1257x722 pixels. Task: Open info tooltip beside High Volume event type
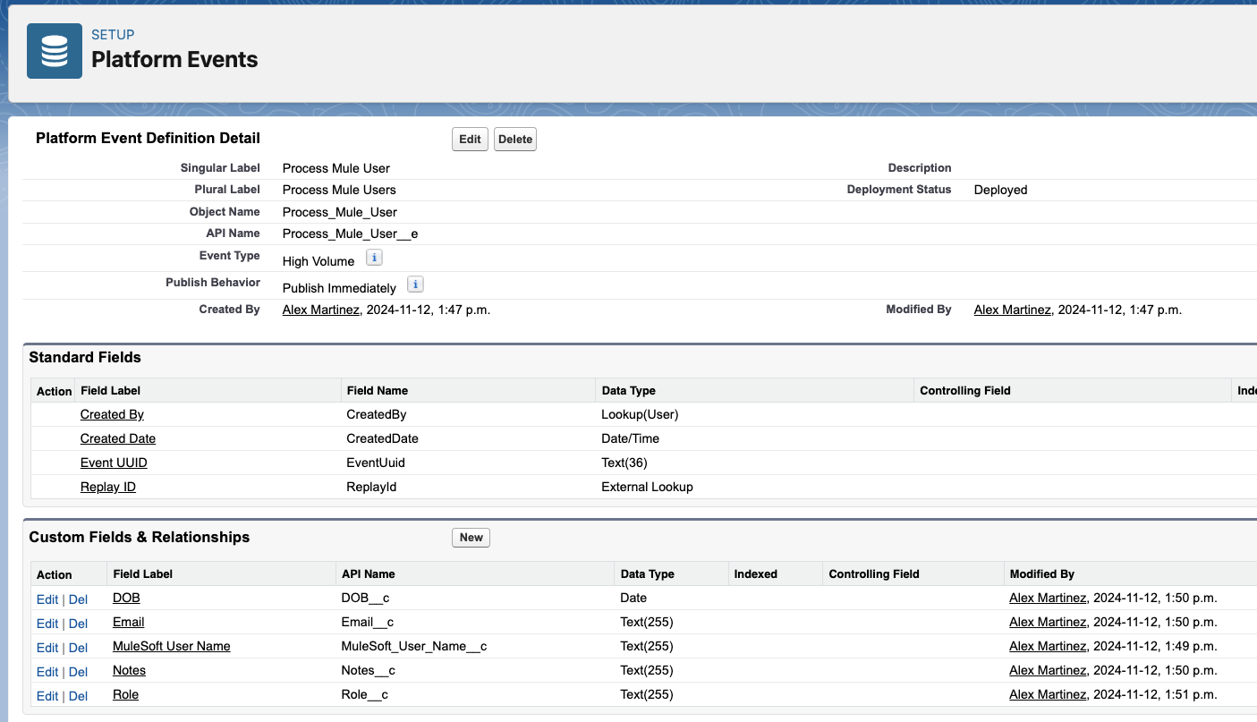(x=374, y=257)
